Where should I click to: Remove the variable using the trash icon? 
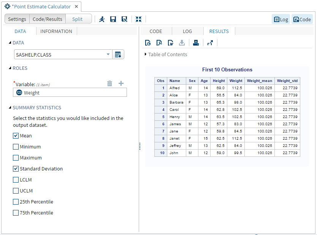109,84
